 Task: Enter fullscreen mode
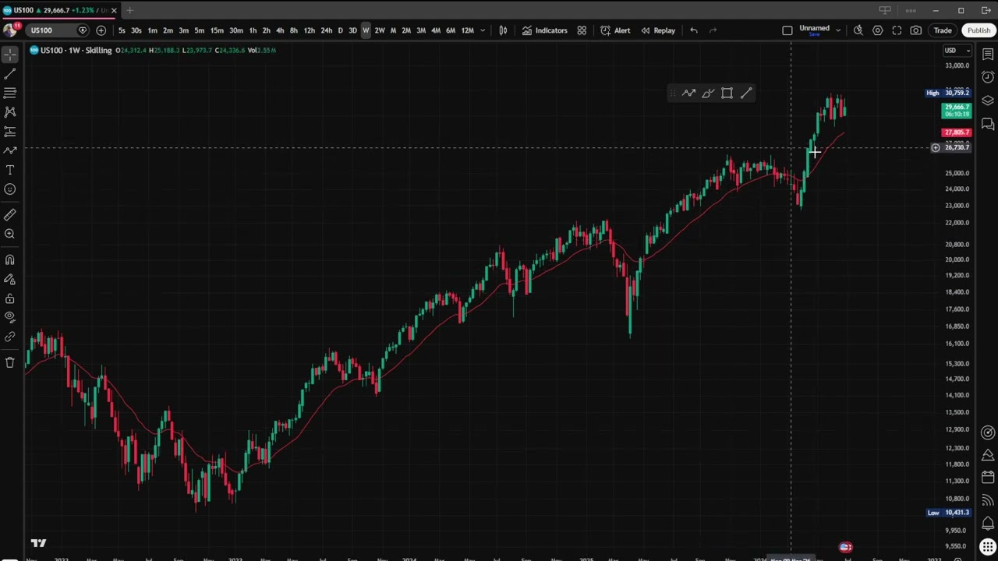pyautogui.click(x=897, y=30)
